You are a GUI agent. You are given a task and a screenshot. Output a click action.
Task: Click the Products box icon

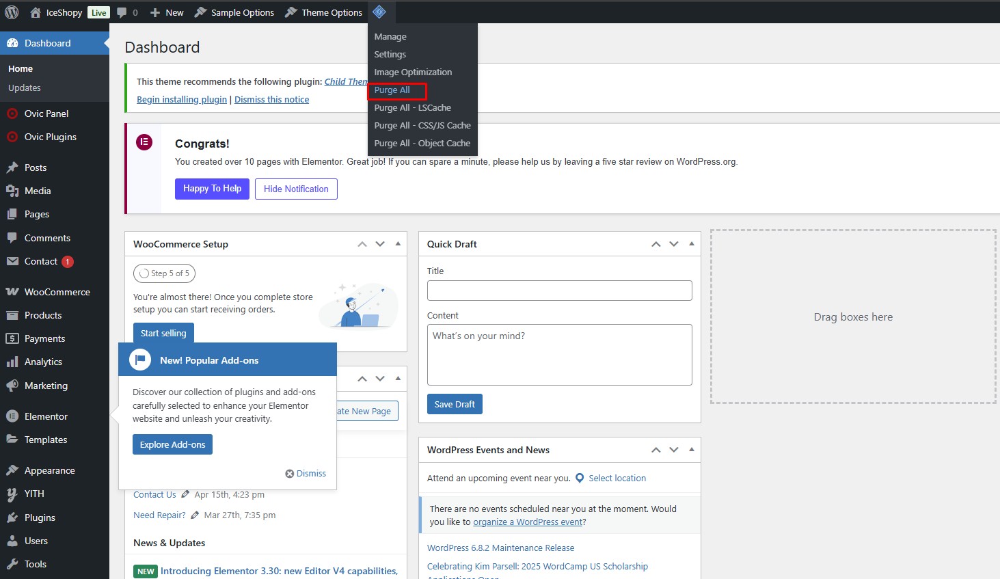coord(12,315)
